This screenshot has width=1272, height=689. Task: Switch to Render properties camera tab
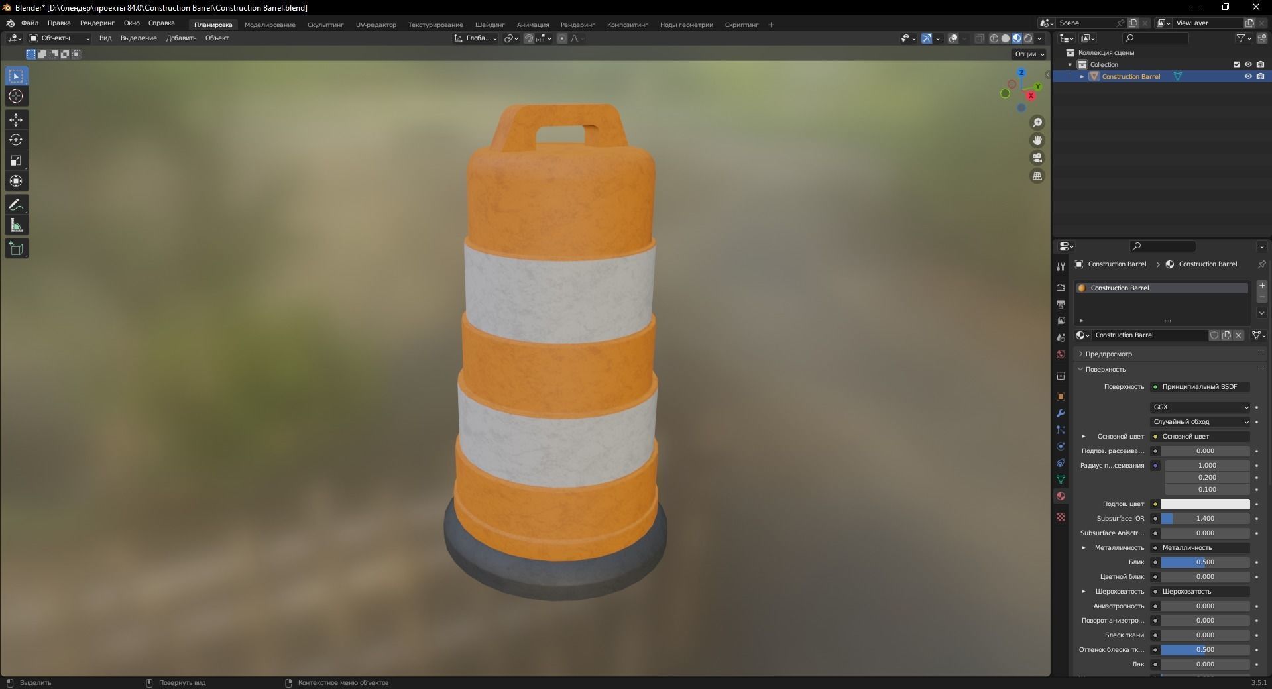[x=1060, y=288]
